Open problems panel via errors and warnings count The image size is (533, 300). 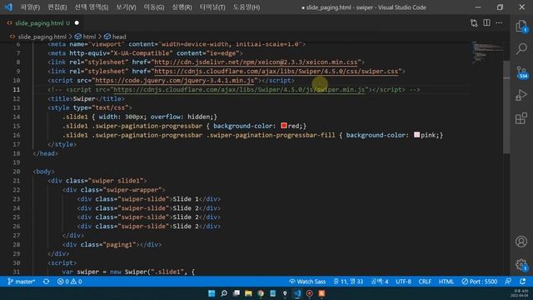(x=70, y=282)
